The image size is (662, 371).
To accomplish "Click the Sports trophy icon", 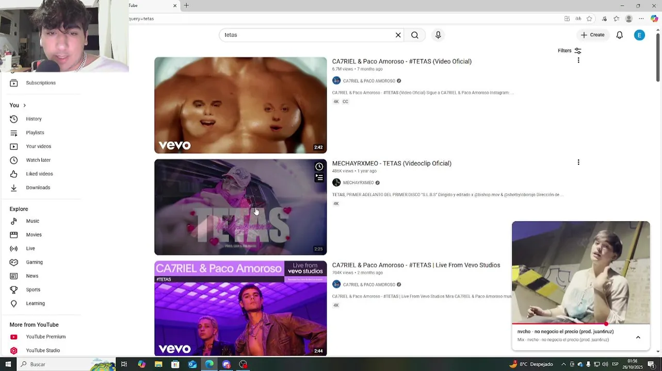I will click(14, 290).
